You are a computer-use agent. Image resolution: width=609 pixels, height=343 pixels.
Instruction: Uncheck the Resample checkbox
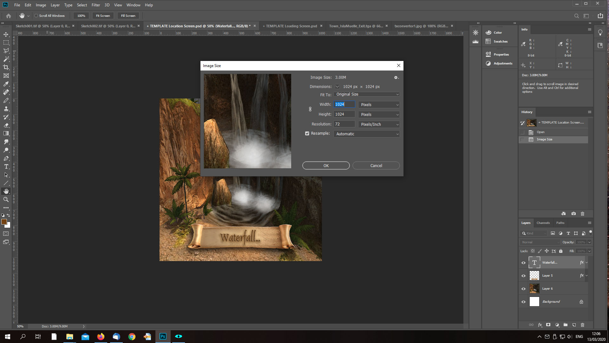coord(307,133)
